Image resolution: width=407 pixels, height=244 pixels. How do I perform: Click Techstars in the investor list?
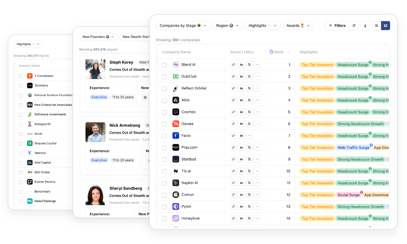point(41,85)
